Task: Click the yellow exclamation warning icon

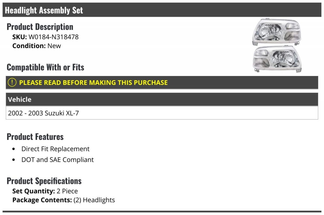Action: (12, 82)
